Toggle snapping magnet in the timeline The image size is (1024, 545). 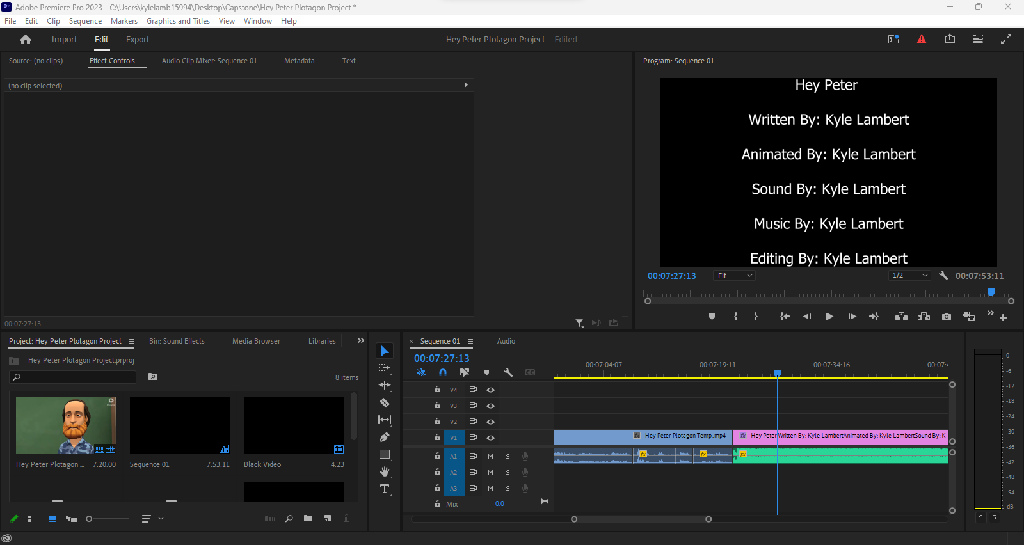point(443,372)
